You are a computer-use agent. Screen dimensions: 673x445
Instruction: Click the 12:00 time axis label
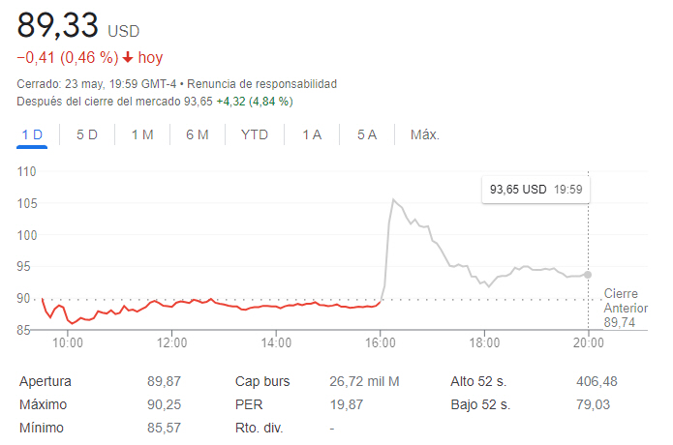(171, 341)
